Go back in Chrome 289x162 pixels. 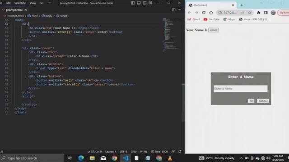[189, 13]
